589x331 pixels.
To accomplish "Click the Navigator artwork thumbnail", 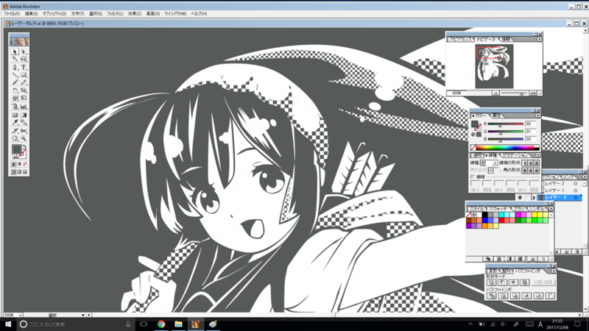I will pyautogui.click(x=494, y=66).
